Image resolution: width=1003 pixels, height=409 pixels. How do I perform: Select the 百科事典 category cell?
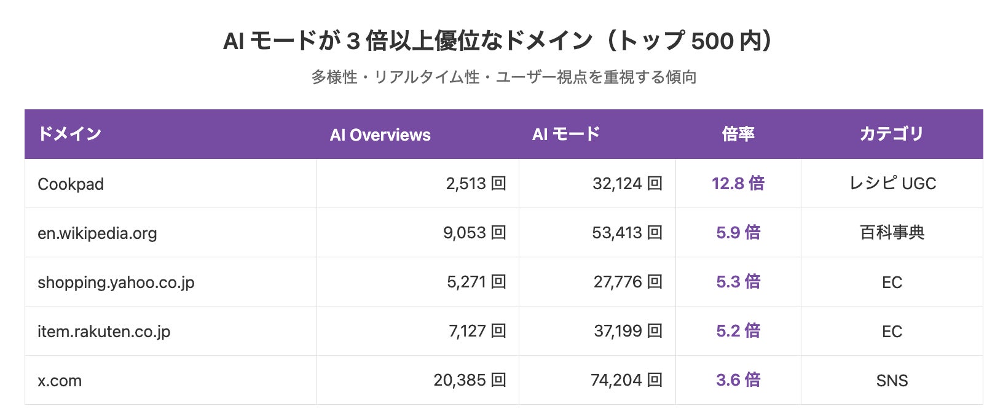click(x=892, y=232)
